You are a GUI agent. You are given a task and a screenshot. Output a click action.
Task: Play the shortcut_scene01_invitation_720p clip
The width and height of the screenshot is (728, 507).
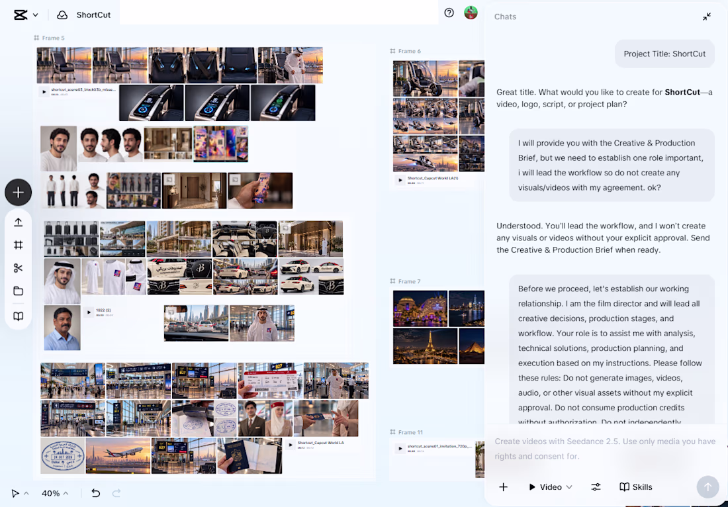tap(400, 449)
